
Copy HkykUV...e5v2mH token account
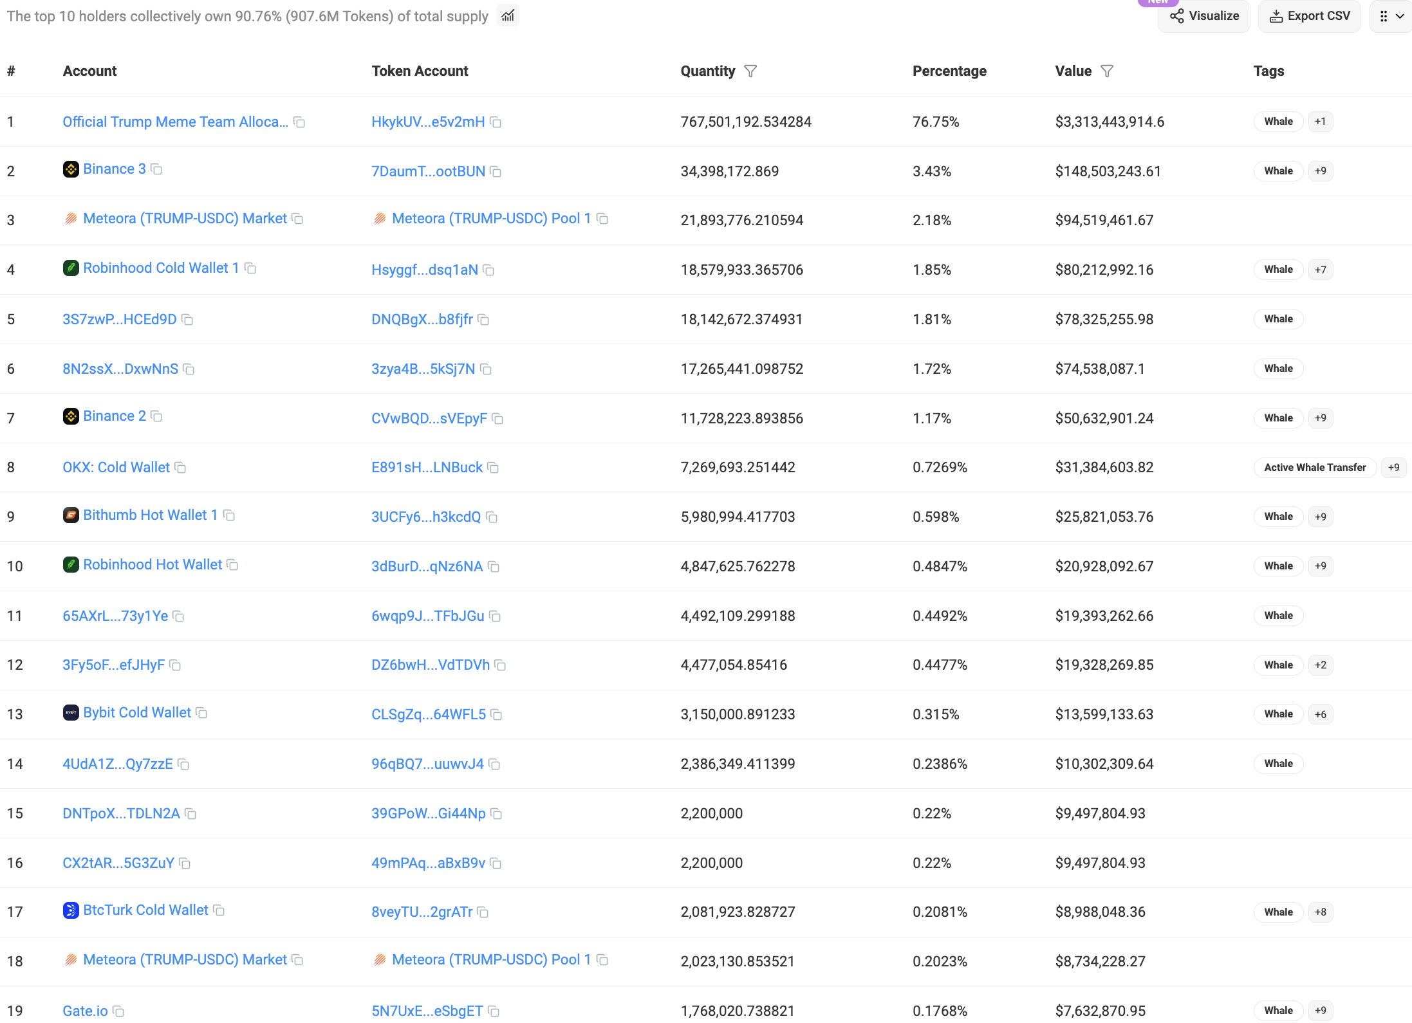(496, 122)
